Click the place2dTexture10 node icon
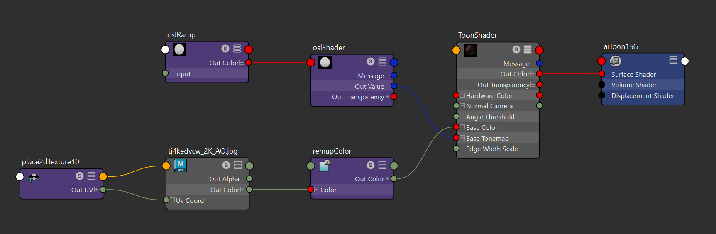Viewport: 716px width, 234px height. coord(34,178)
